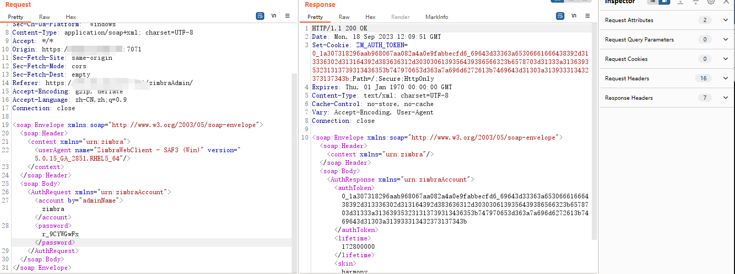Viewport: 735px width, 274px height.
Task: Click the Sec-Fetch-Mode: cors header
Action: (x=49, y=66)
